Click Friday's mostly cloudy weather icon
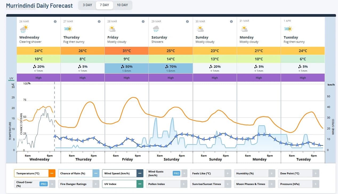338x194 pixels. (x=112, y=29)
